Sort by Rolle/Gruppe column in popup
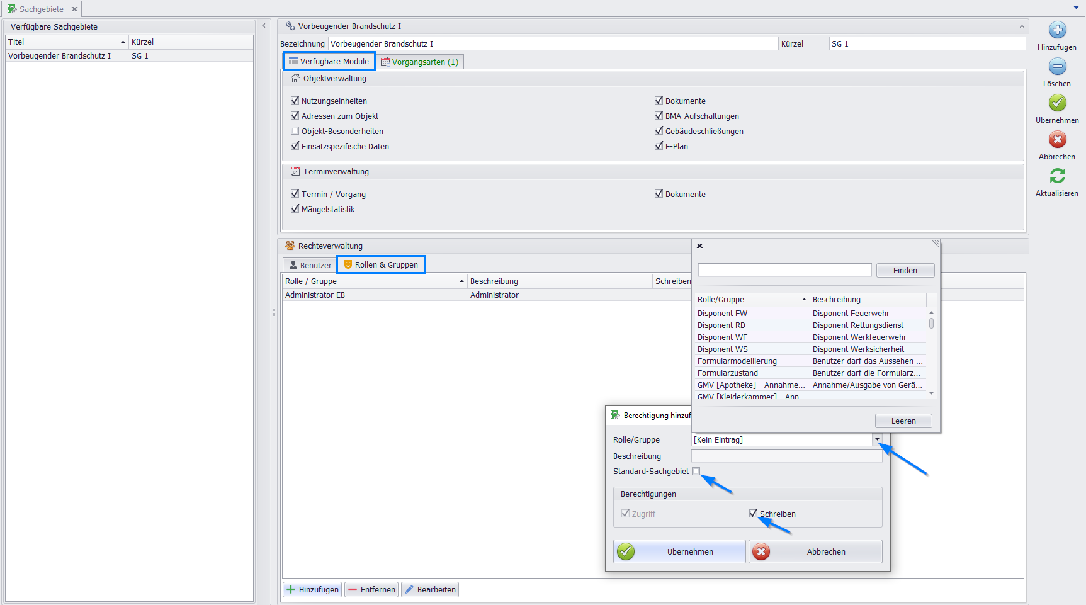 tap(752, 300)
